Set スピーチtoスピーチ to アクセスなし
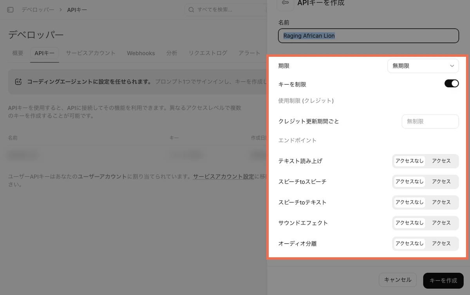The height and width of the screenshot is (295, 470). (409, 182)
